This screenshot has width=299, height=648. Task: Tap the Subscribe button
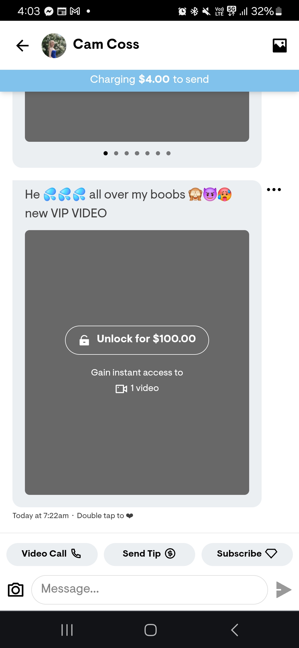click(x=247, y=554)
